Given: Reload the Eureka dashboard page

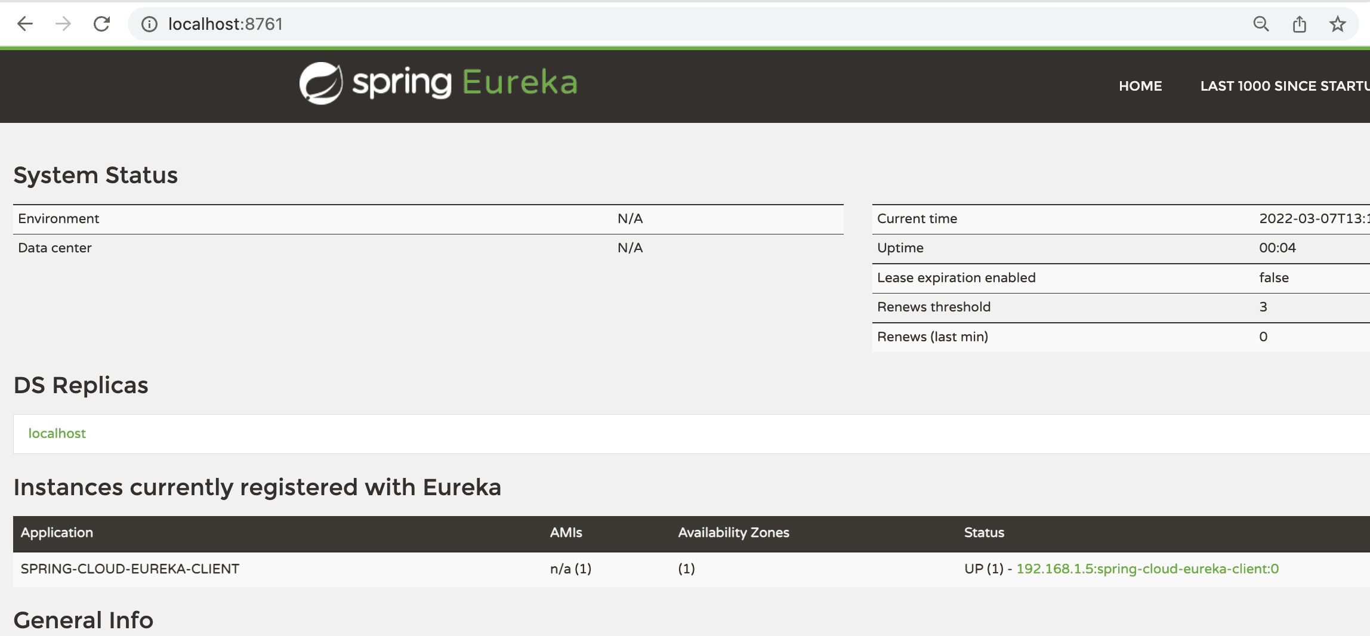Looking at the screenshot, I should point(102,24).
